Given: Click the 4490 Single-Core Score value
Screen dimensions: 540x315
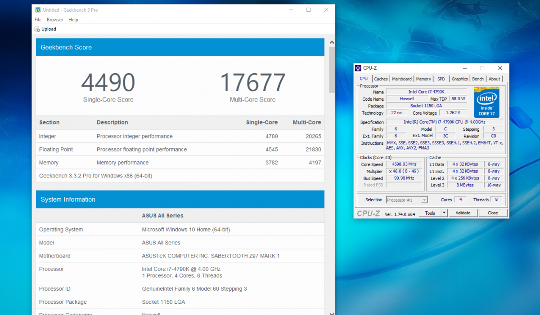Looking at the screenshot, I should pos(108,83).
